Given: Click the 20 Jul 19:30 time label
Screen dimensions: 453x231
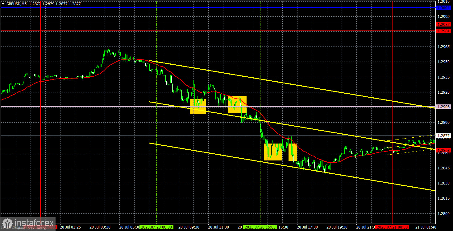Looking at the screenshot, I should (x=337, y=227).
